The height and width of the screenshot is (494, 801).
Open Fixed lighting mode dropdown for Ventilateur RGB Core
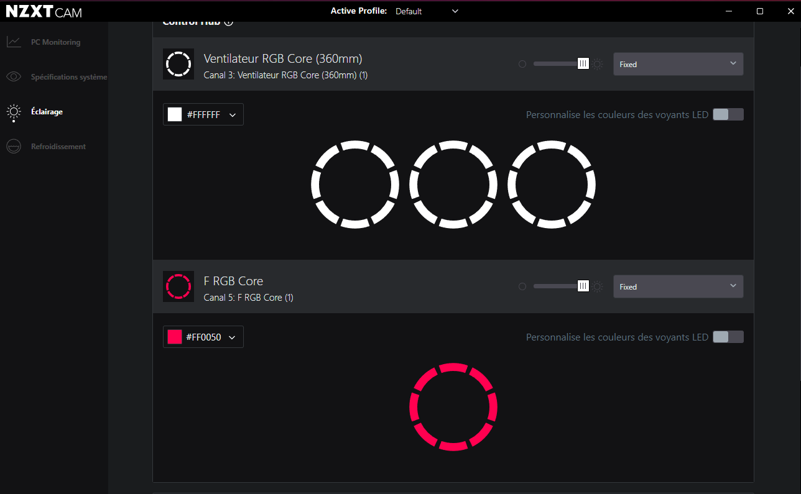coord(678,64)
